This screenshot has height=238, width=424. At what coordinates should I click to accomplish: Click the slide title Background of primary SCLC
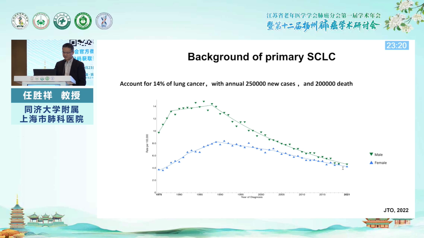[261, 57]
